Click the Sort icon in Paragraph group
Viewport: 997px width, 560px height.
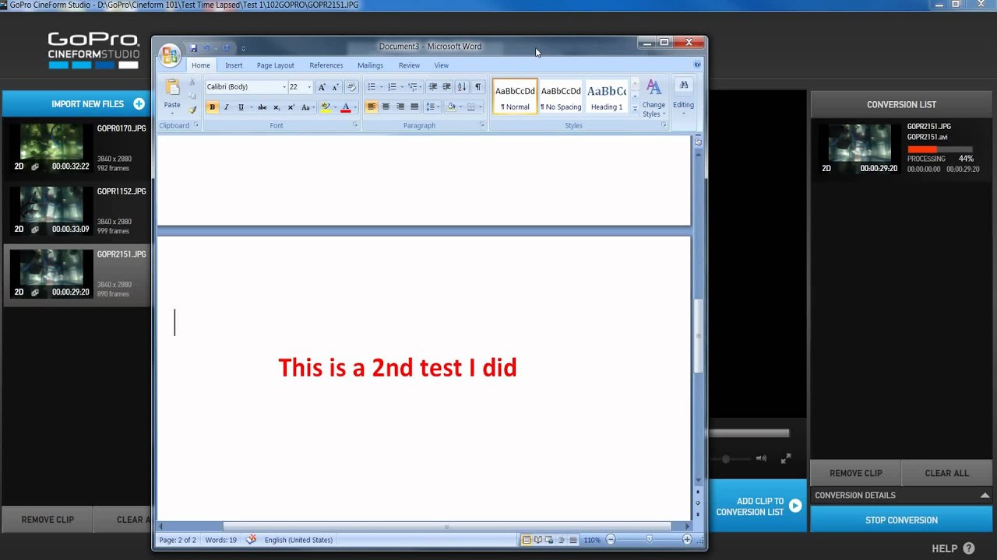point(462,87)
